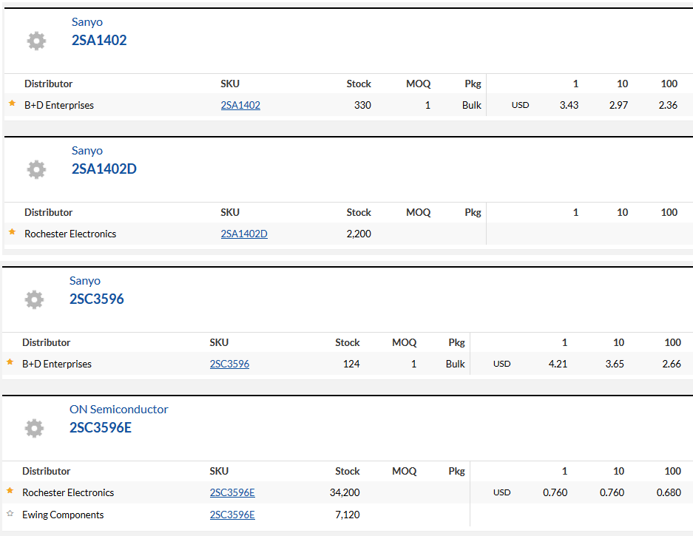Image resolution: width=693 pixels, height=536 pixels.
Task: Click the ON Semiconductor manufacturer link
Action: click(x=118, y=409)
